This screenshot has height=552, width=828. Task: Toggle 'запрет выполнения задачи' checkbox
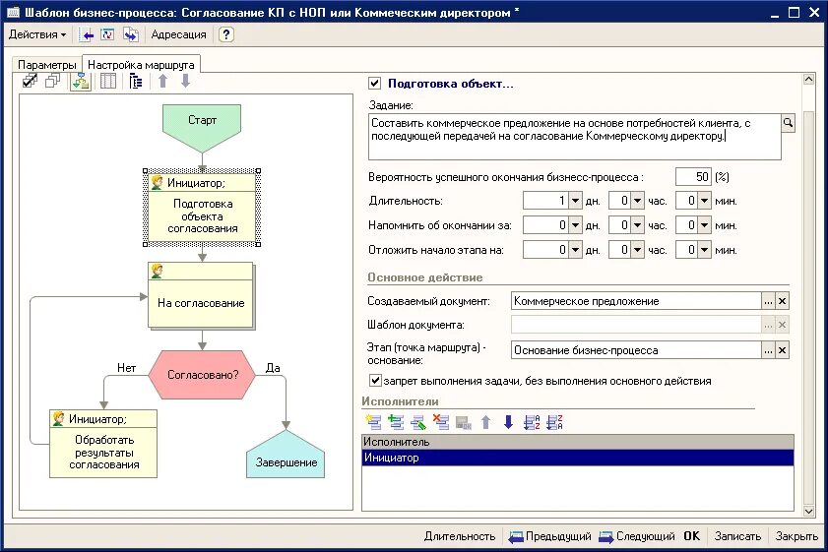375,381
